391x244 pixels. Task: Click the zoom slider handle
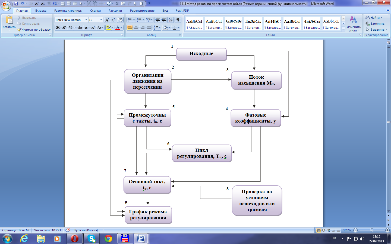coord(371,230)
